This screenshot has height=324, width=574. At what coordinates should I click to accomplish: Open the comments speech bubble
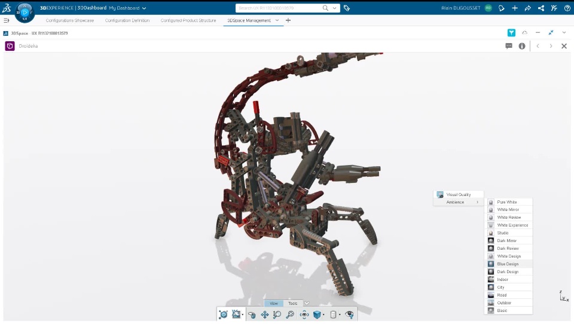(509, 46)
